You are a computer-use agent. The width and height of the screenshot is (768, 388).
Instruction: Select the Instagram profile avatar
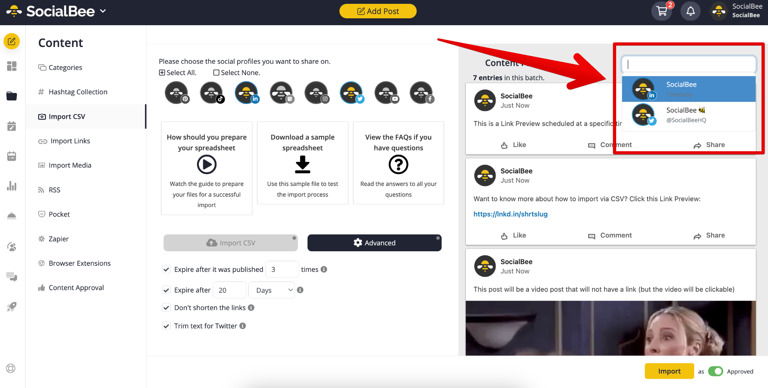(x=316, y=92)
